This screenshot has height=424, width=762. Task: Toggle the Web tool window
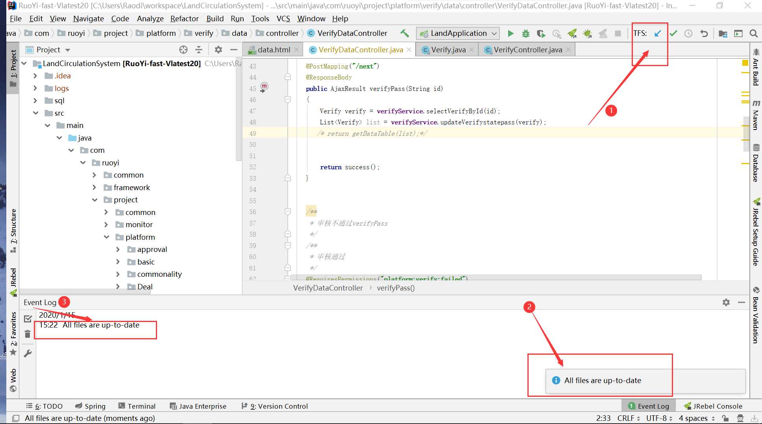(x=13, y=380)
